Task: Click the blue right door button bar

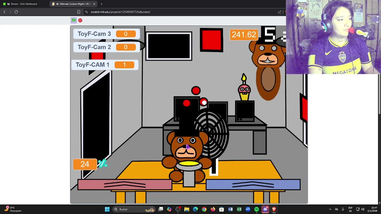Action: 253,185
